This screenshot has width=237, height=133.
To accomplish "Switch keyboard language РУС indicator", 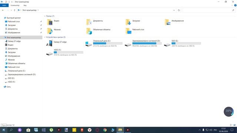I will (216, 130).
